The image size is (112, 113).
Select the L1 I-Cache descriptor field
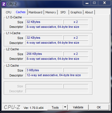[x=57, y=43]
